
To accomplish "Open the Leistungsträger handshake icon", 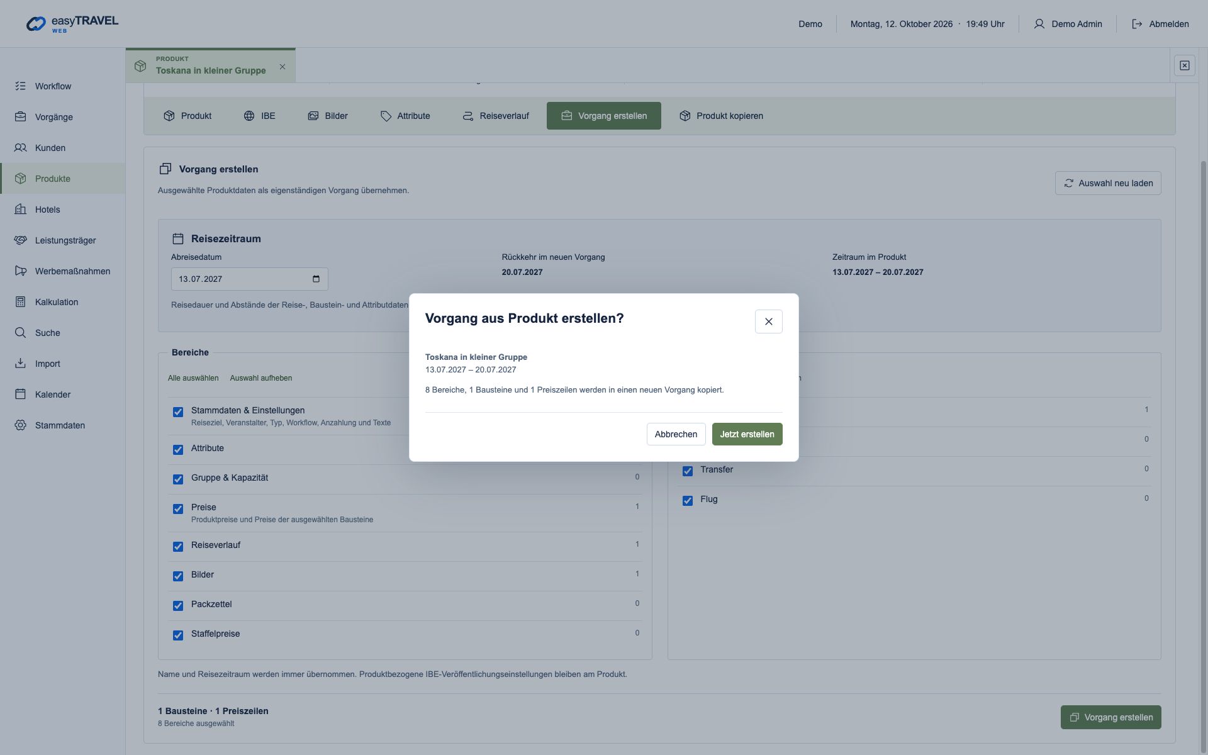I will (x=20, y=240).
